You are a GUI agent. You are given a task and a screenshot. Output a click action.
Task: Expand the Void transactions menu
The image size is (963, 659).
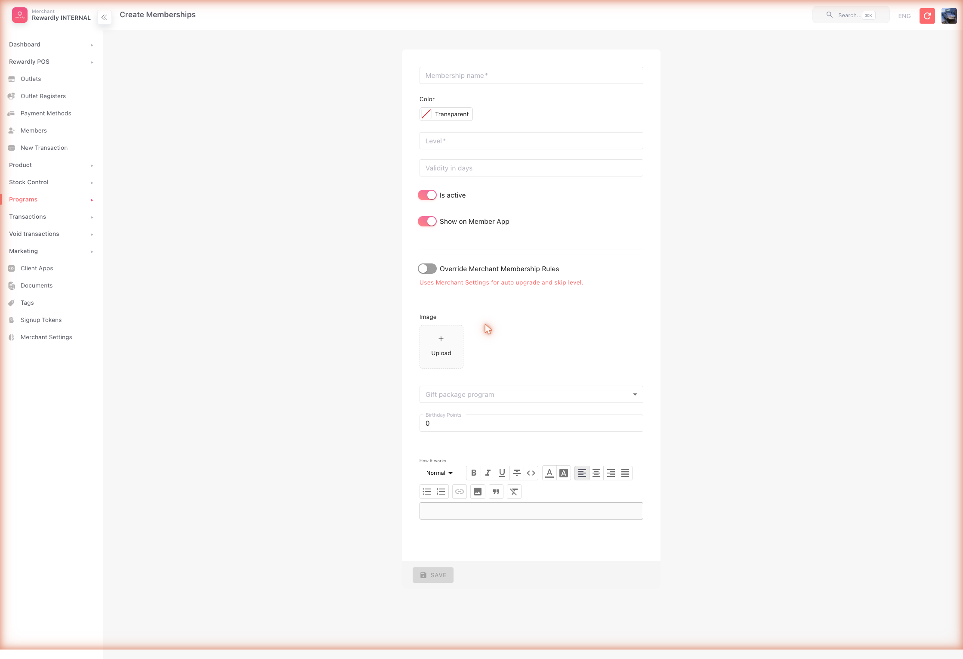[51, 234]
